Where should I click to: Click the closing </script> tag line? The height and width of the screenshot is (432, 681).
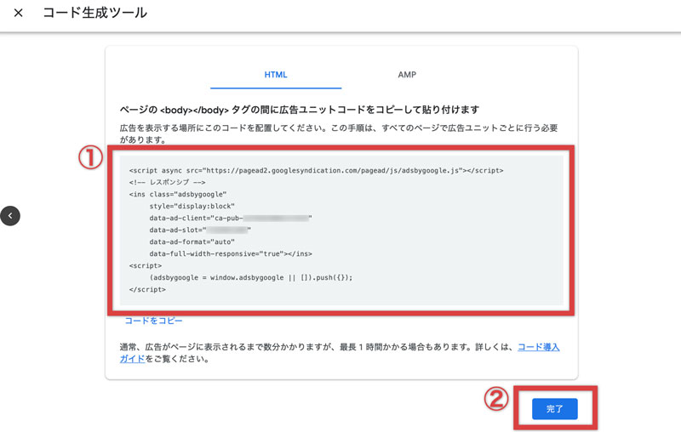(147, 289)
